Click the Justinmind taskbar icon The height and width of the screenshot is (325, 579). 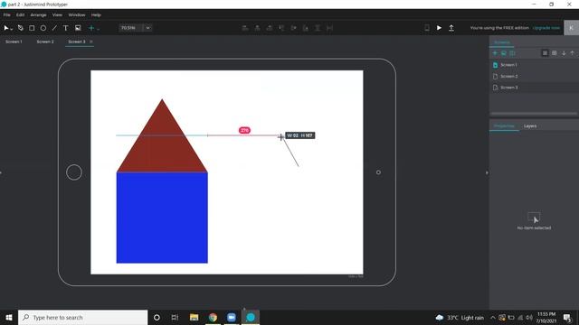[251, 317]
